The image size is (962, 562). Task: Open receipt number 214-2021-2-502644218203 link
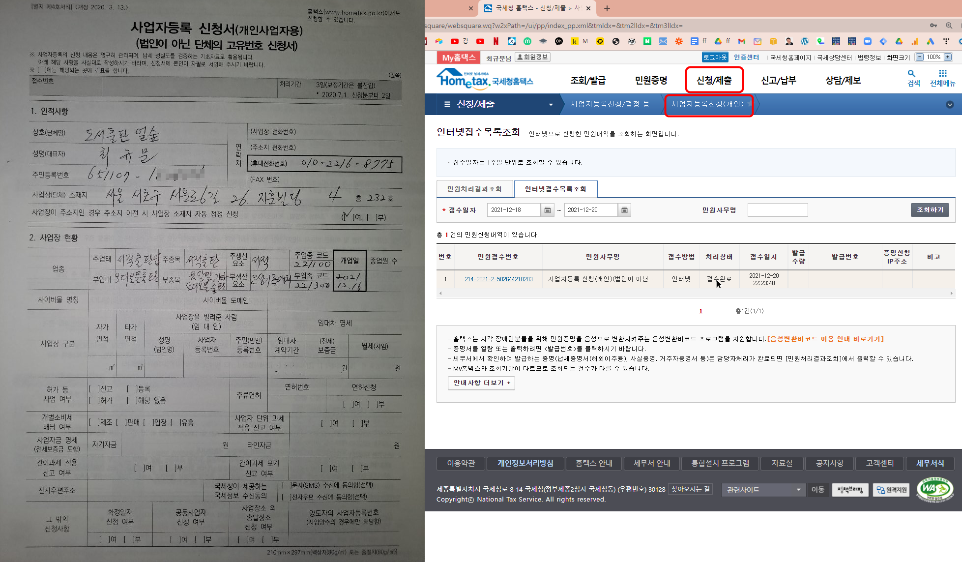(x=498, y=279)
